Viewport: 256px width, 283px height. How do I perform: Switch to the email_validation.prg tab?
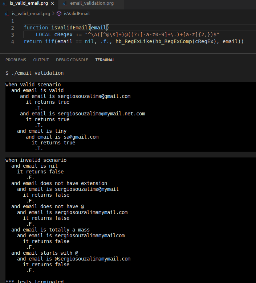click(92, 3)
